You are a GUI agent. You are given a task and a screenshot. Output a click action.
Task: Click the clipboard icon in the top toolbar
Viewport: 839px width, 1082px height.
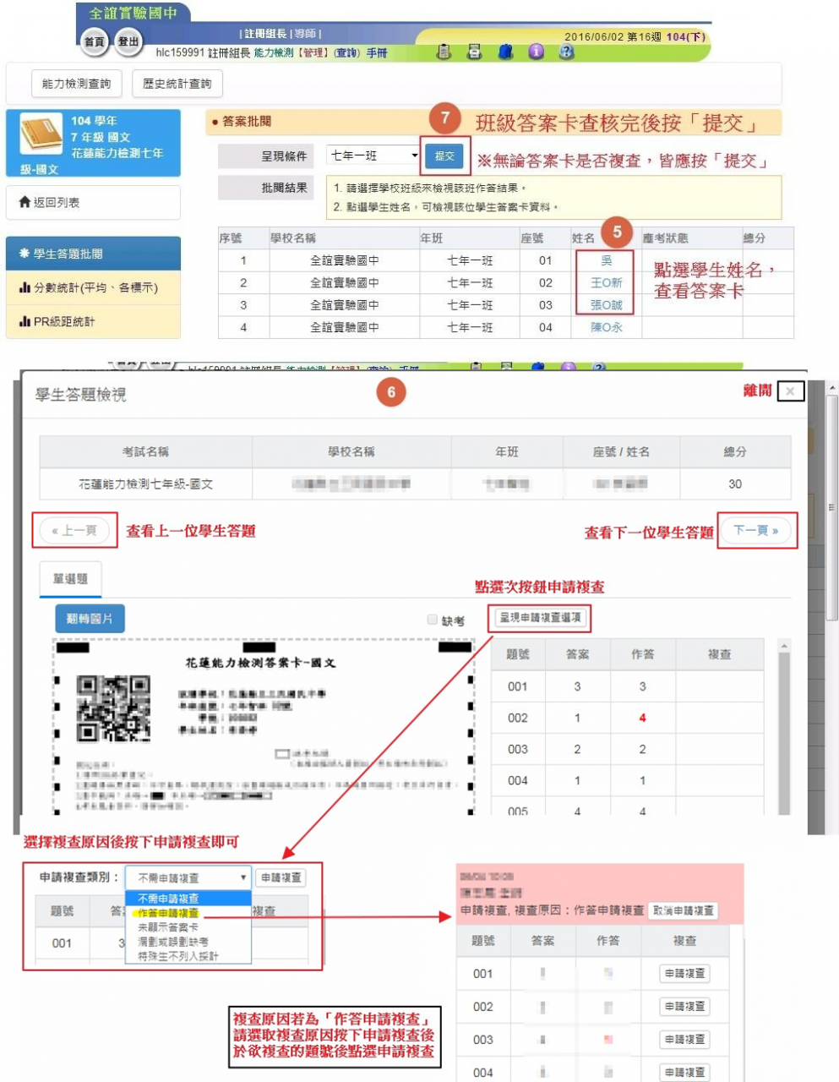444,52
